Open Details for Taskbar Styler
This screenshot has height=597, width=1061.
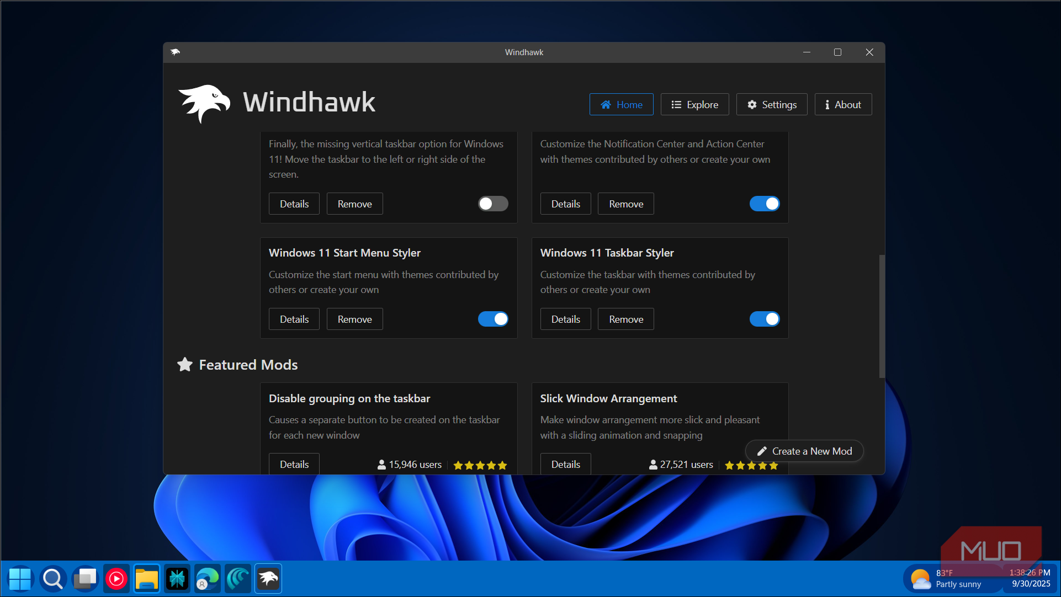566,319
